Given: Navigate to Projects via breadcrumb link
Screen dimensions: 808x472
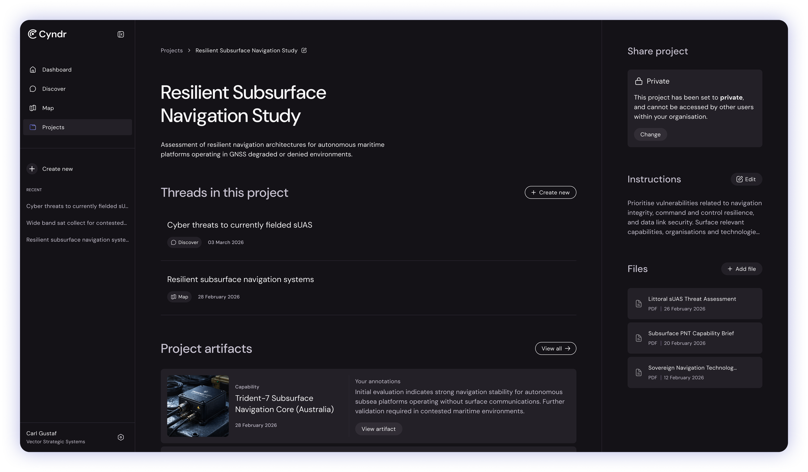Looking at the screenshot, I should click(x=172, y=50).
